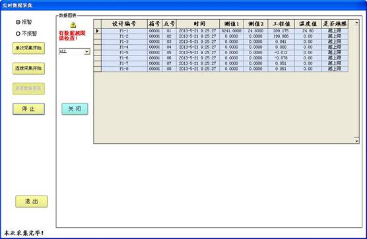The image size is (367, 239).
Task: Exit using the 退出 button
Action: pos(32,201)
